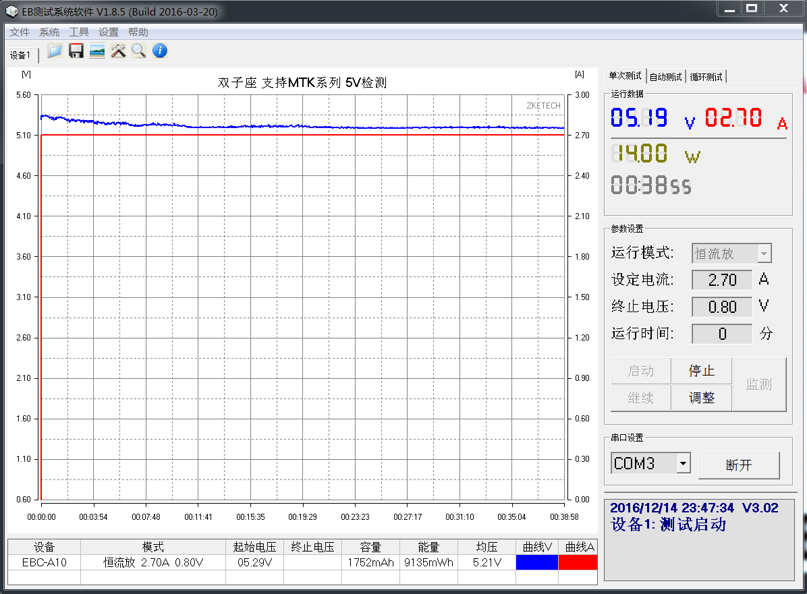Click the screenshot/image export icon
Screen dimensions: 807x594
point(96,51)
